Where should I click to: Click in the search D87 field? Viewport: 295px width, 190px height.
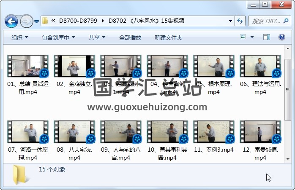coord(266,21)
